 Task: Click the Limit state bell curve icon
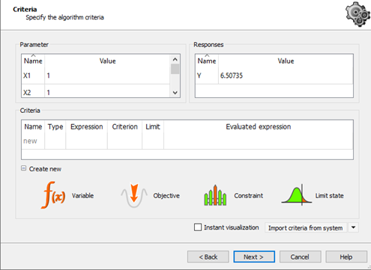[x=297, y=195]
